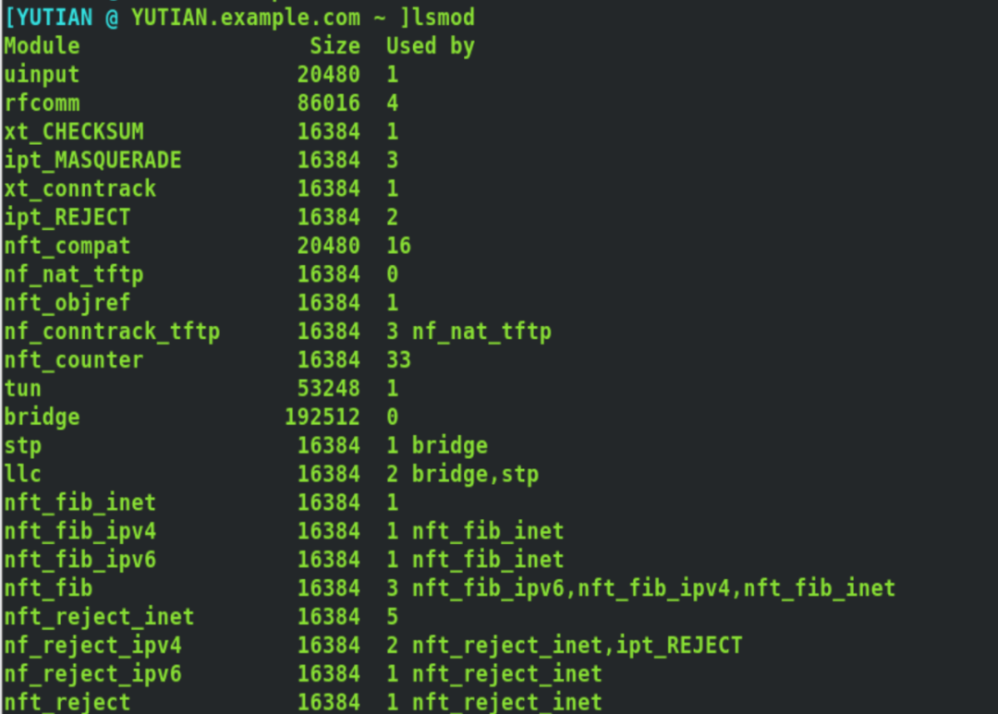
Task: Select the tun module name
Action: [23, 388]
